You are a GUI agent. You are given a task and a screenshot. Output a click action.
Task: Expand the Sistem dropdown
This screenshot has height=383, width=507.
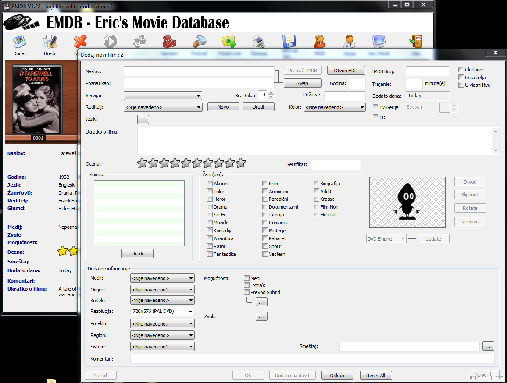pyautogui.click(x=162, y=347)
